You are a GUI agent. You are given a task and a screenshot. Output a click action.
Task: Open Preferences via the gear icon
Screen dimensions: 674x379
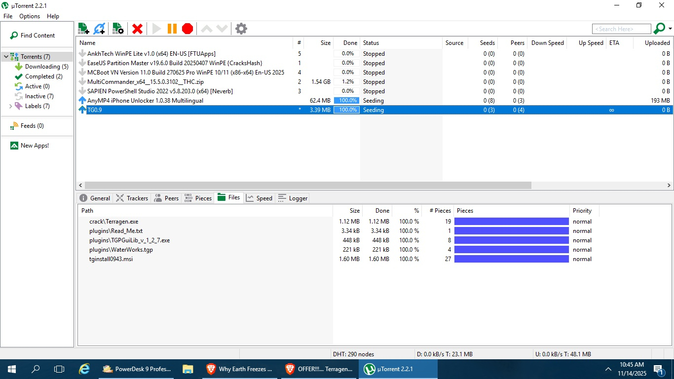tap(241, 29)
